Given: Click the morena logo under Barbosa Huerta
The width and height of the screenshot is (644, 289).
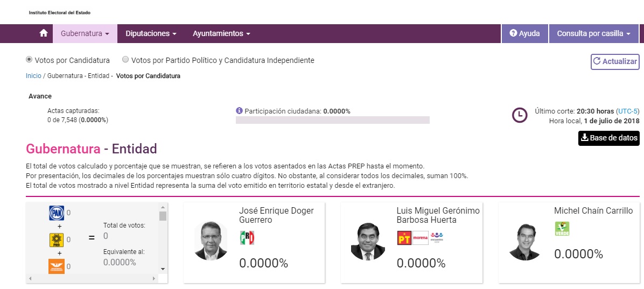Looking at the screenshot, I should coord(420,237).
